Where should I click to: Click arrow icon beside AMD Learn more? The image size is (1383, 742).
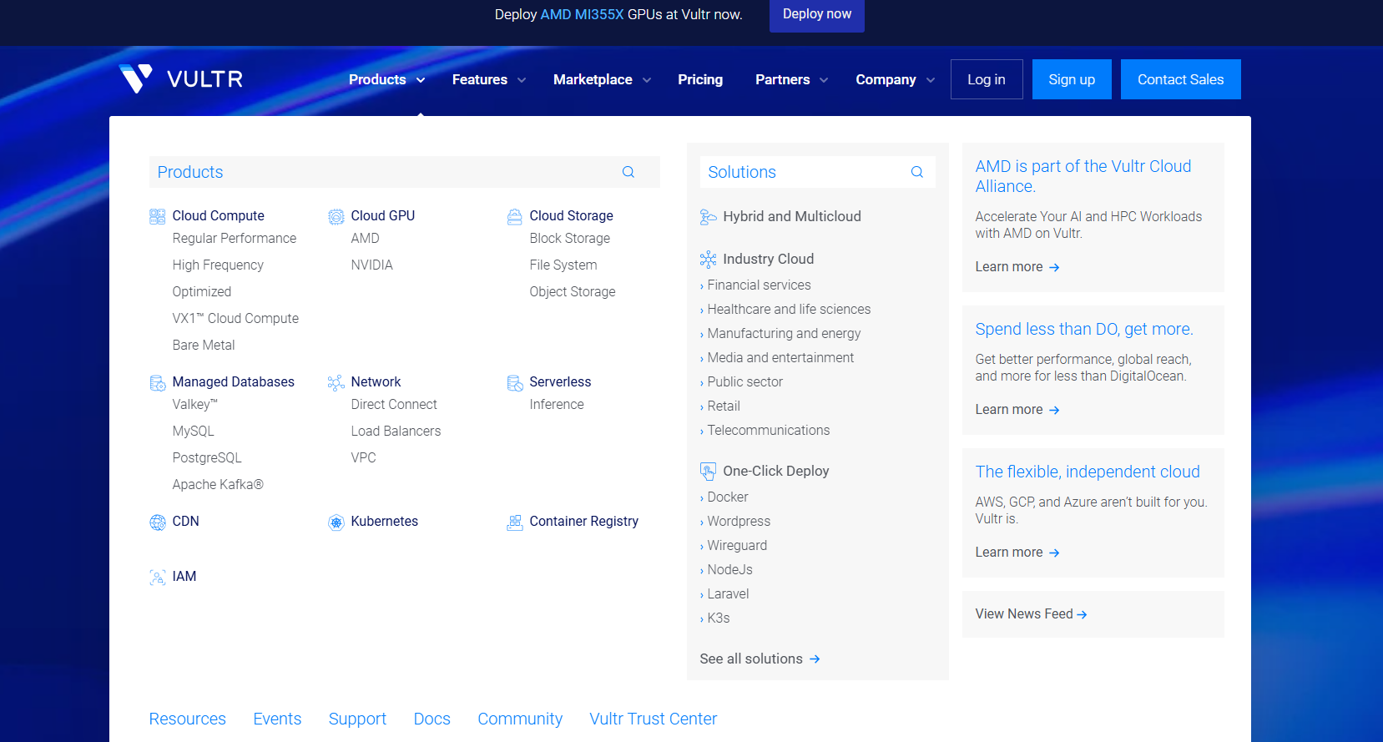[1054, 267]
